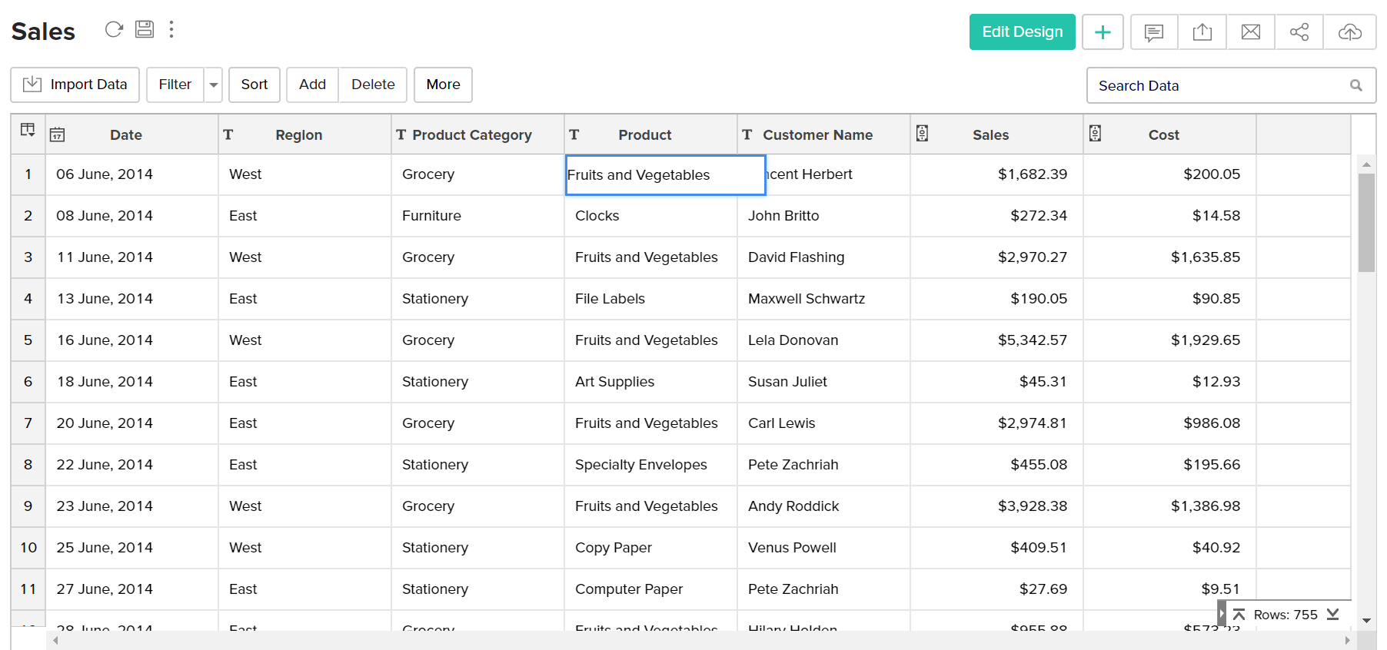1387x650 pixels.
Task: Click the export icon
Action: pos(1202,32)
